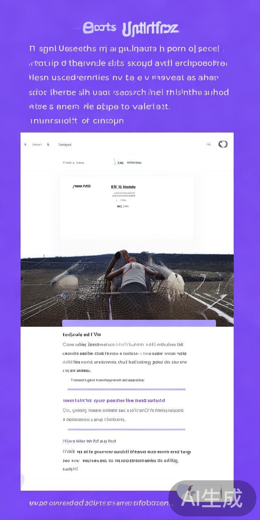Click the second lavender divider bar
Viewport: 260px width, 520px height.
(x=126, y=429)
